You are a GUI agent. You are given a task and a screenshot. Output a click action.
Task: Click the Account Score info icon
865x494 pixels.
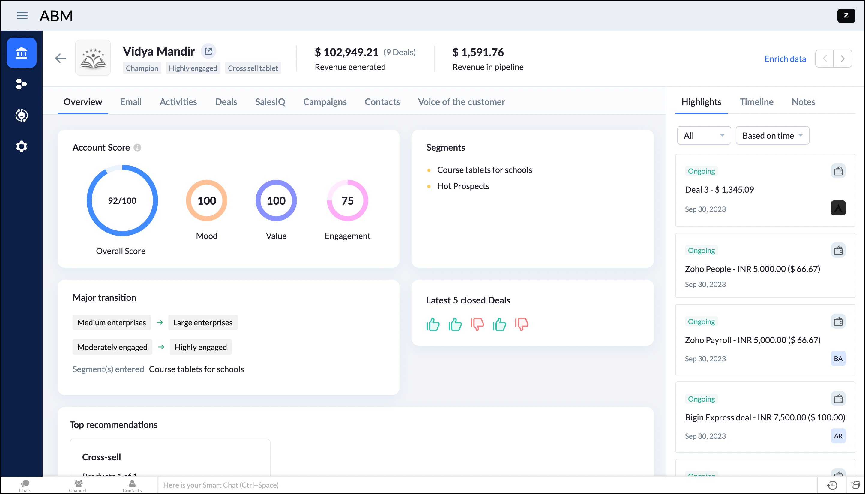click(x=137, y=148)
